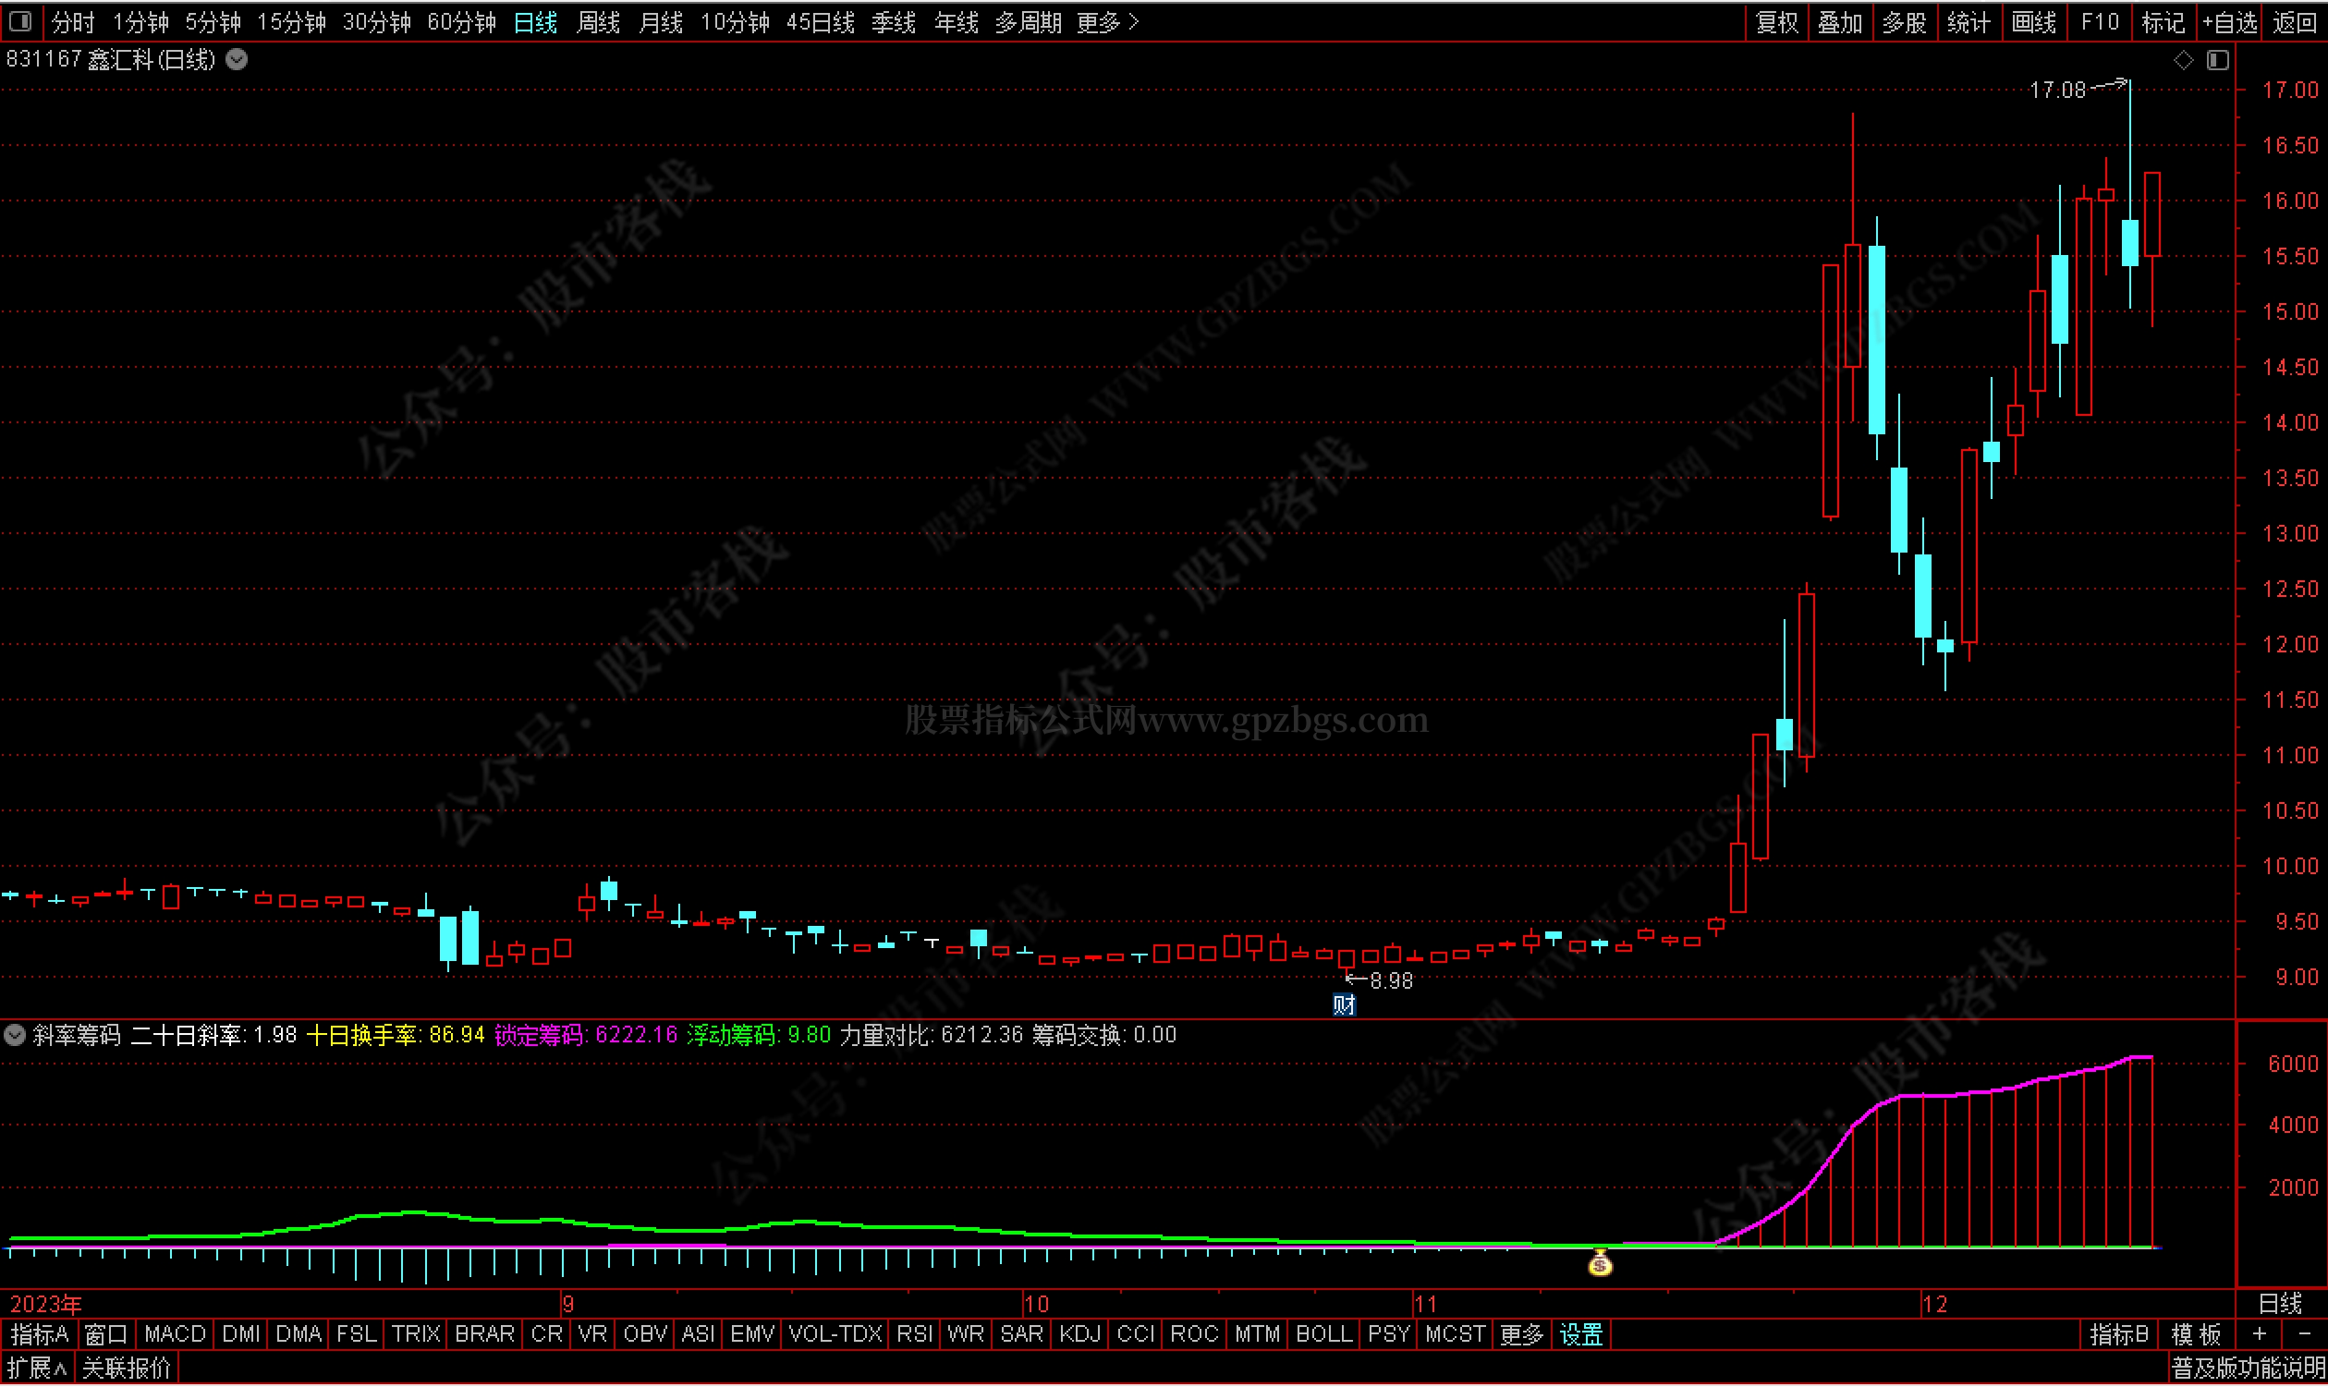Toggle 叠加 overlay comparison
Viewport: 2328px width, 1387px height.
tap(1840, 21)
